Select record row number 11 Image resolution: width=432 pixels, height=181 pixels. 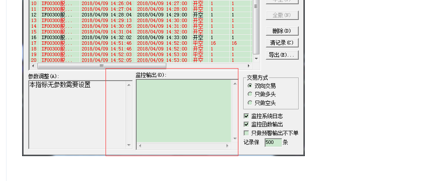coord(140,9)
